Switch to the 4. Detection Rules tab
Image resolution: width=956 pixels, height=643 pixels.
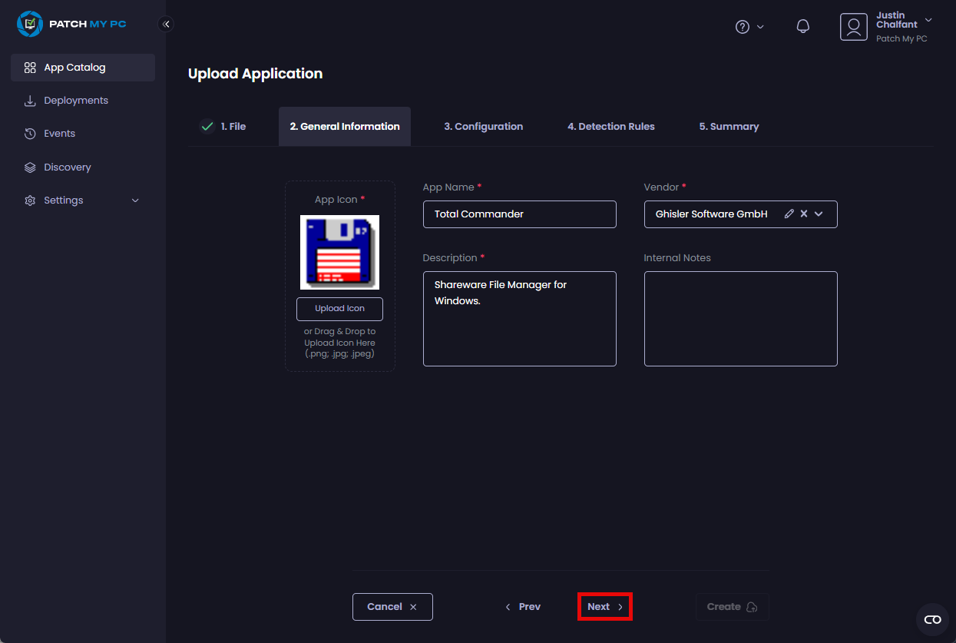pyautogui.click(x=610, y=127)
